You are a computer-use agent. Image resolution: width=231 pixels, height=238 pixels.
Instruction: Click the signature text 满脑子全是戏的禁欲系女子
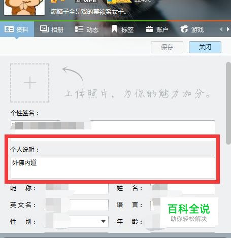tap(88, 12)
